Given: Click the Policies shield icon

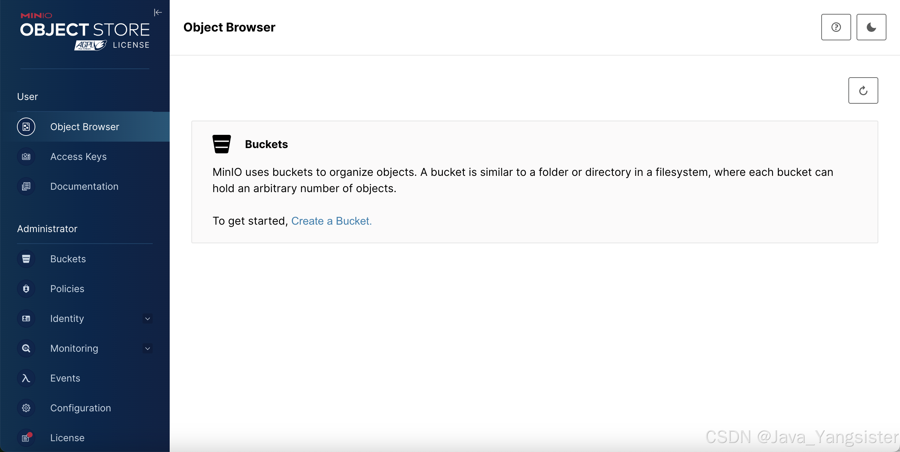Looking at the screenshot, I should pyautogui.click(x=26, y=288).
